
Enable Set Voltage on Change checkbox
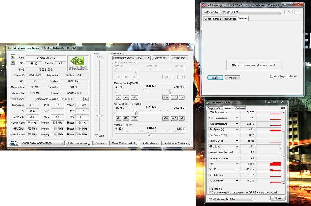(272, 76)
